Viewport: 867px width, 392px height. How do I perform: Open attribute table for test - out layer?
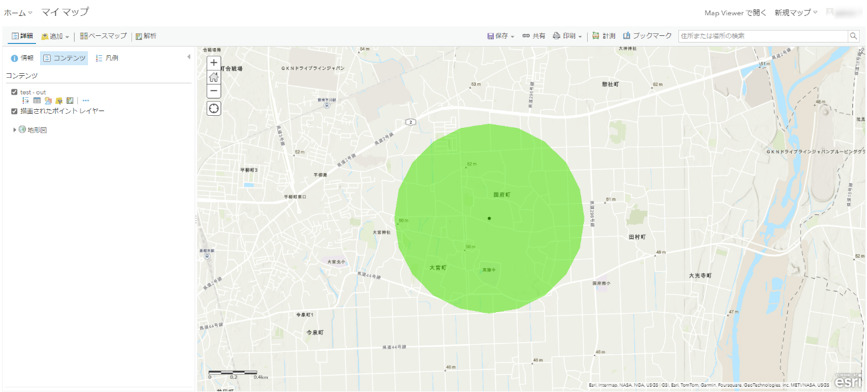tap(37, 100)
